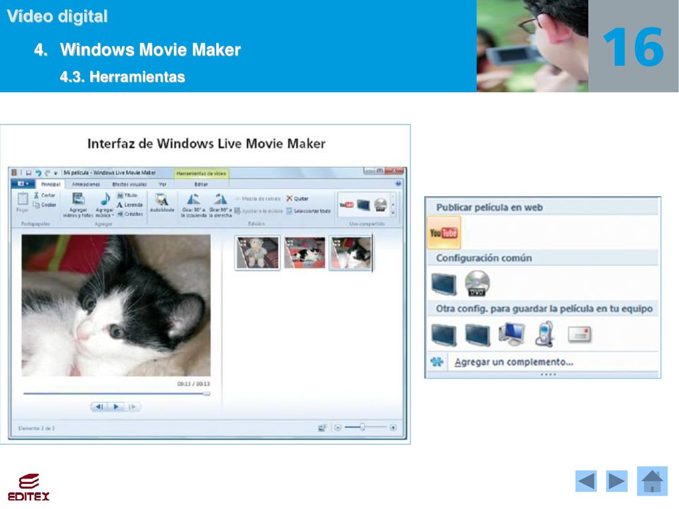Click the time scale zoom slider
This screenshot has width=679, height=509.
click(x=365, y=427)
